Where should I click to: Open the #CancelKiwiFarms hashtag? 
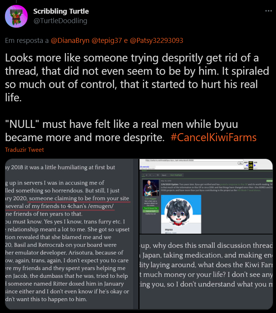[x=213, y=138]
